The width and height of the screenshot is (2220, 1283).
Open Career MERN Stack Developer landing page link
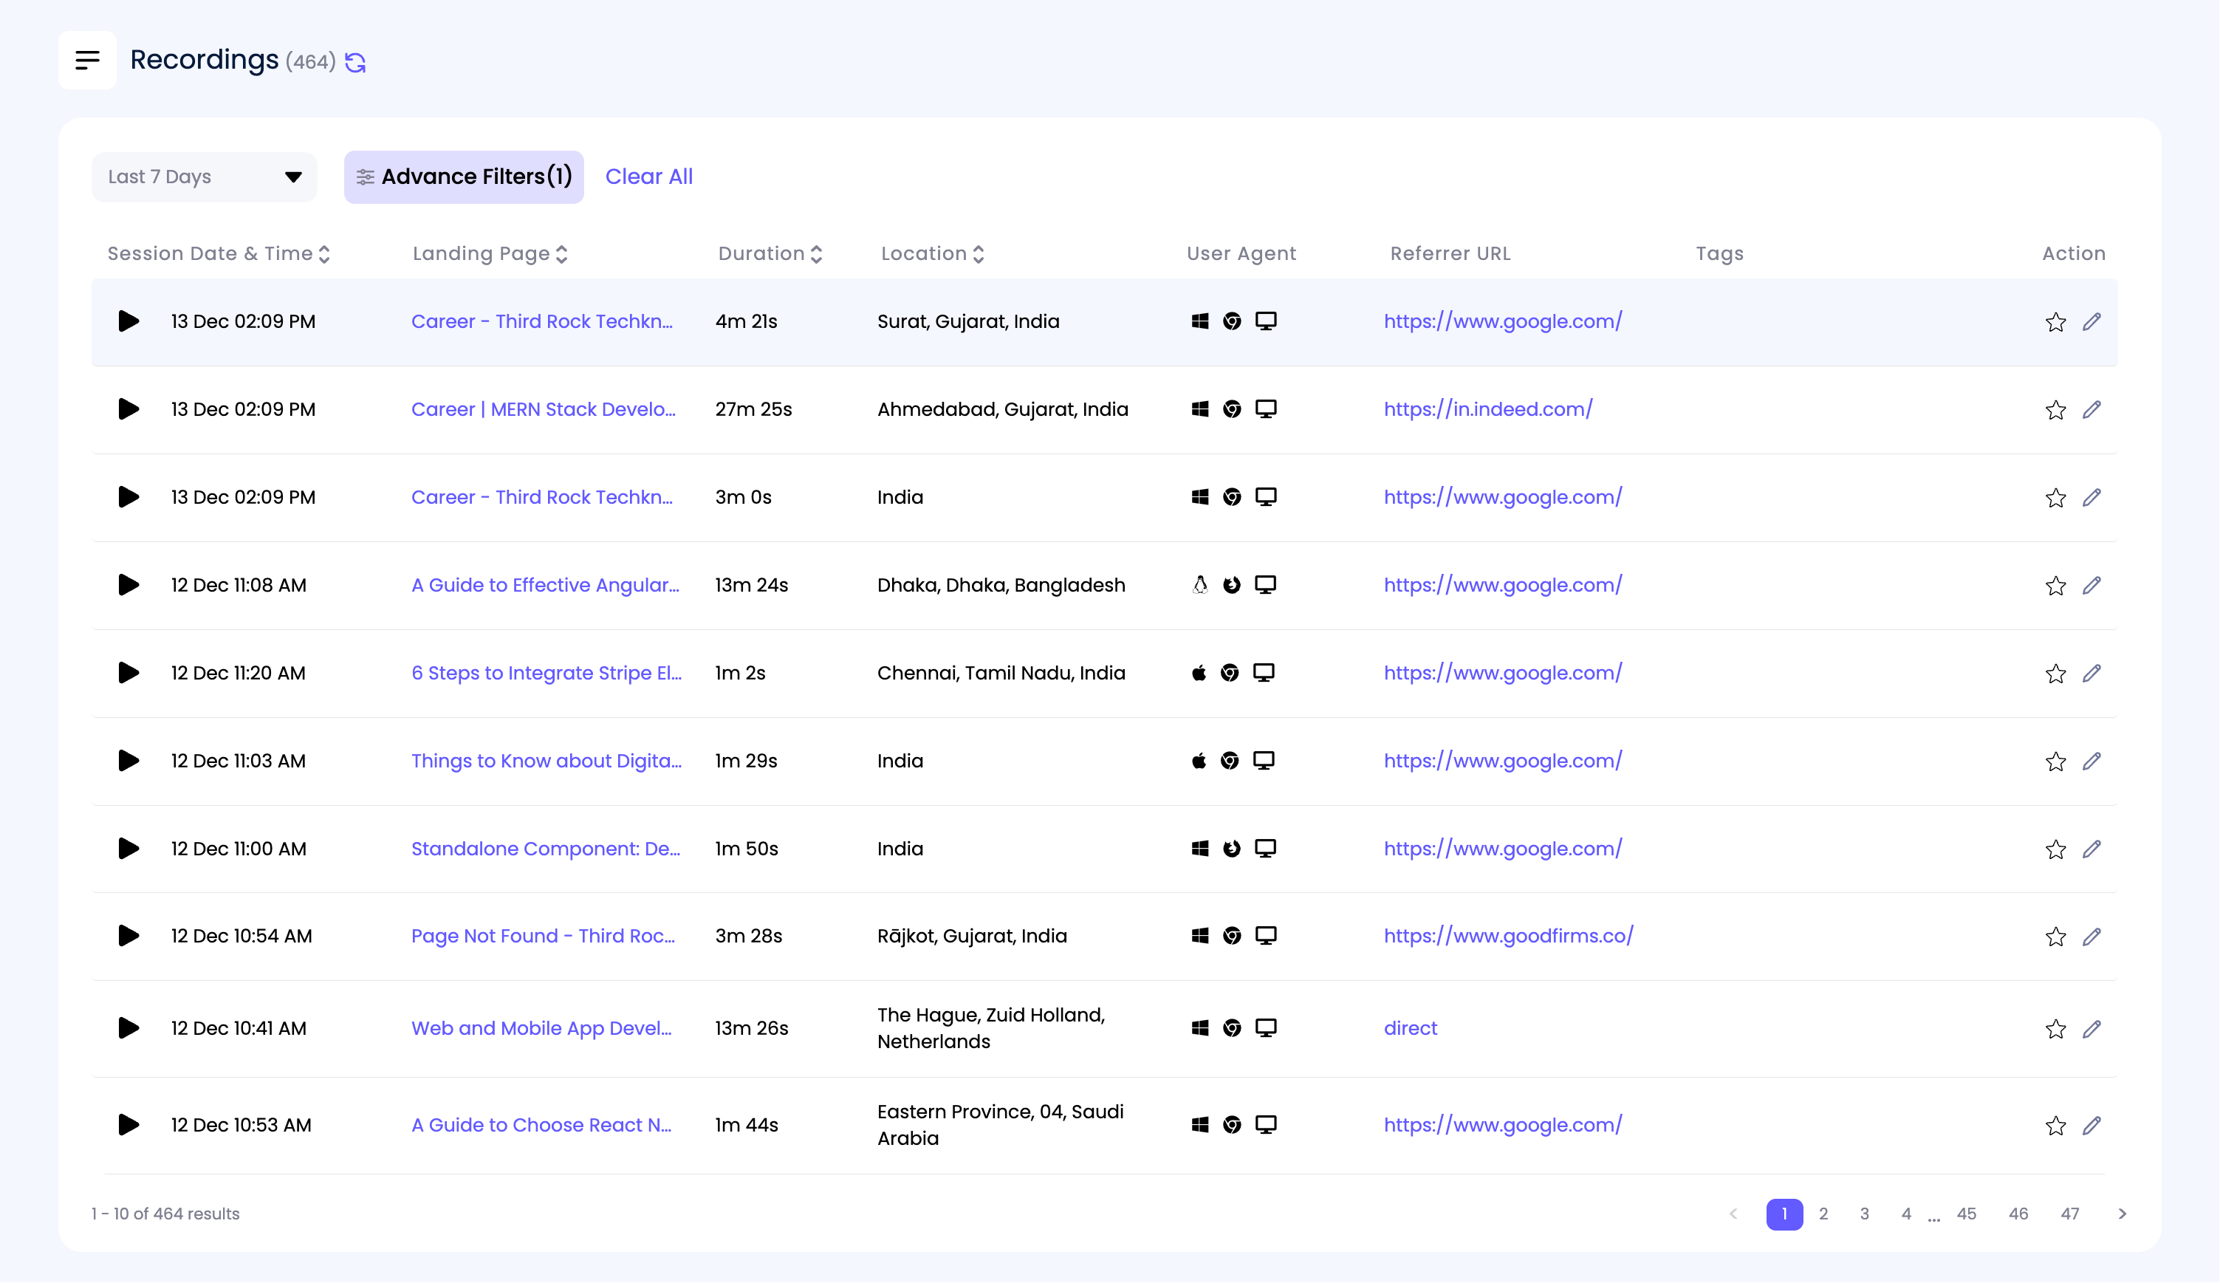[x=545, y=409]
